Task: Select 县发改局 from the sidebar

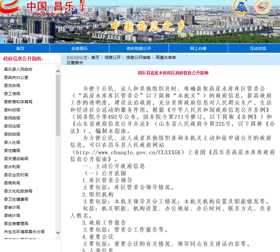Action: tap(12, 86)
